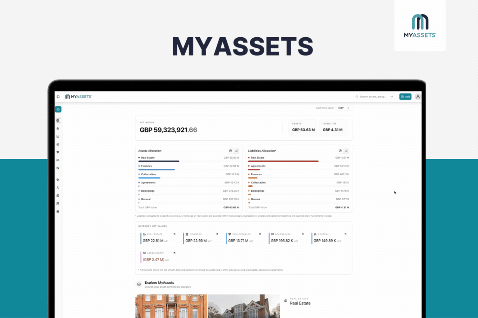This screenshot has height=318, width=478.
Task: Click General GBP 237.59 K asset row
Action: (x=189, y=200)
